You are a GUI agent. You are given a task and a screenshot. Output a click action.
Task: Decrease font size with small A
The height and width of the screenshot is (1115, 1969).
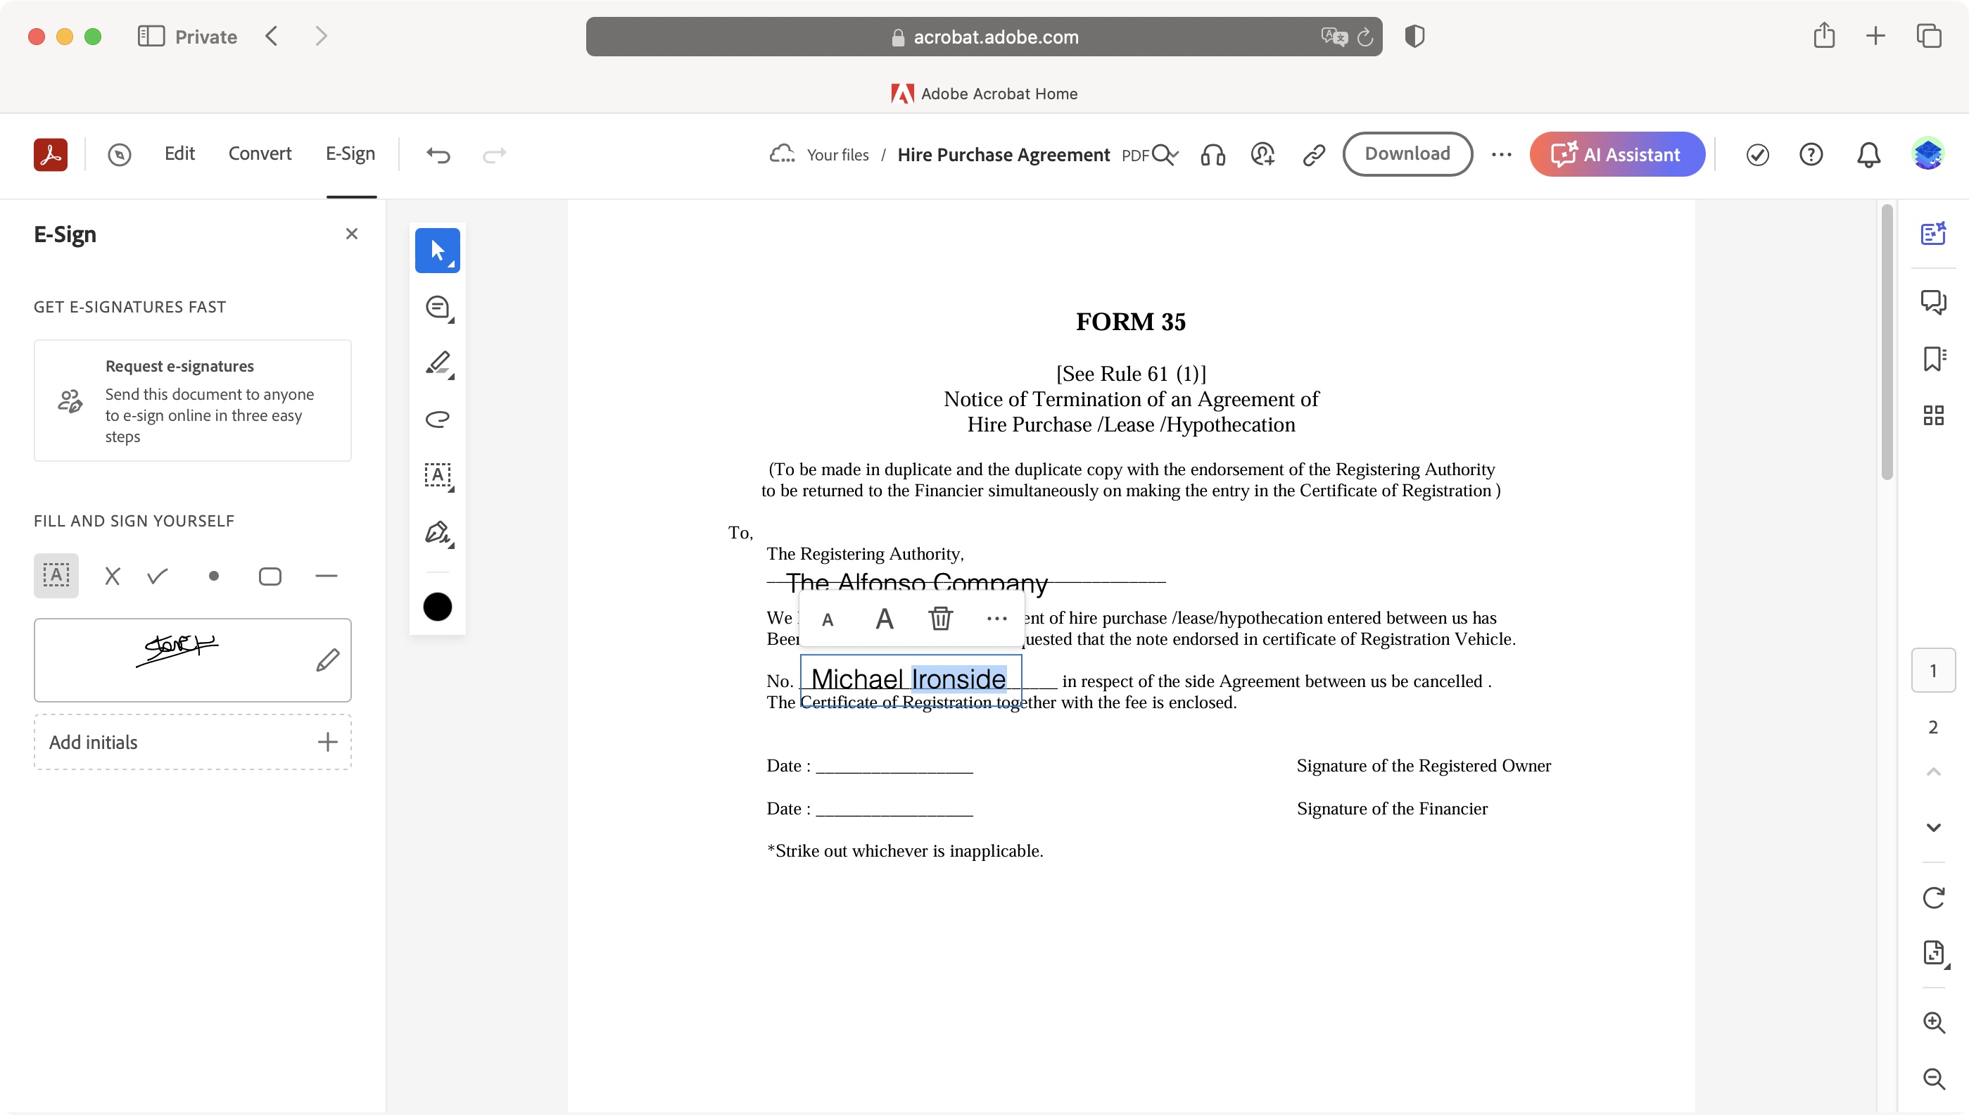[828, 619]
